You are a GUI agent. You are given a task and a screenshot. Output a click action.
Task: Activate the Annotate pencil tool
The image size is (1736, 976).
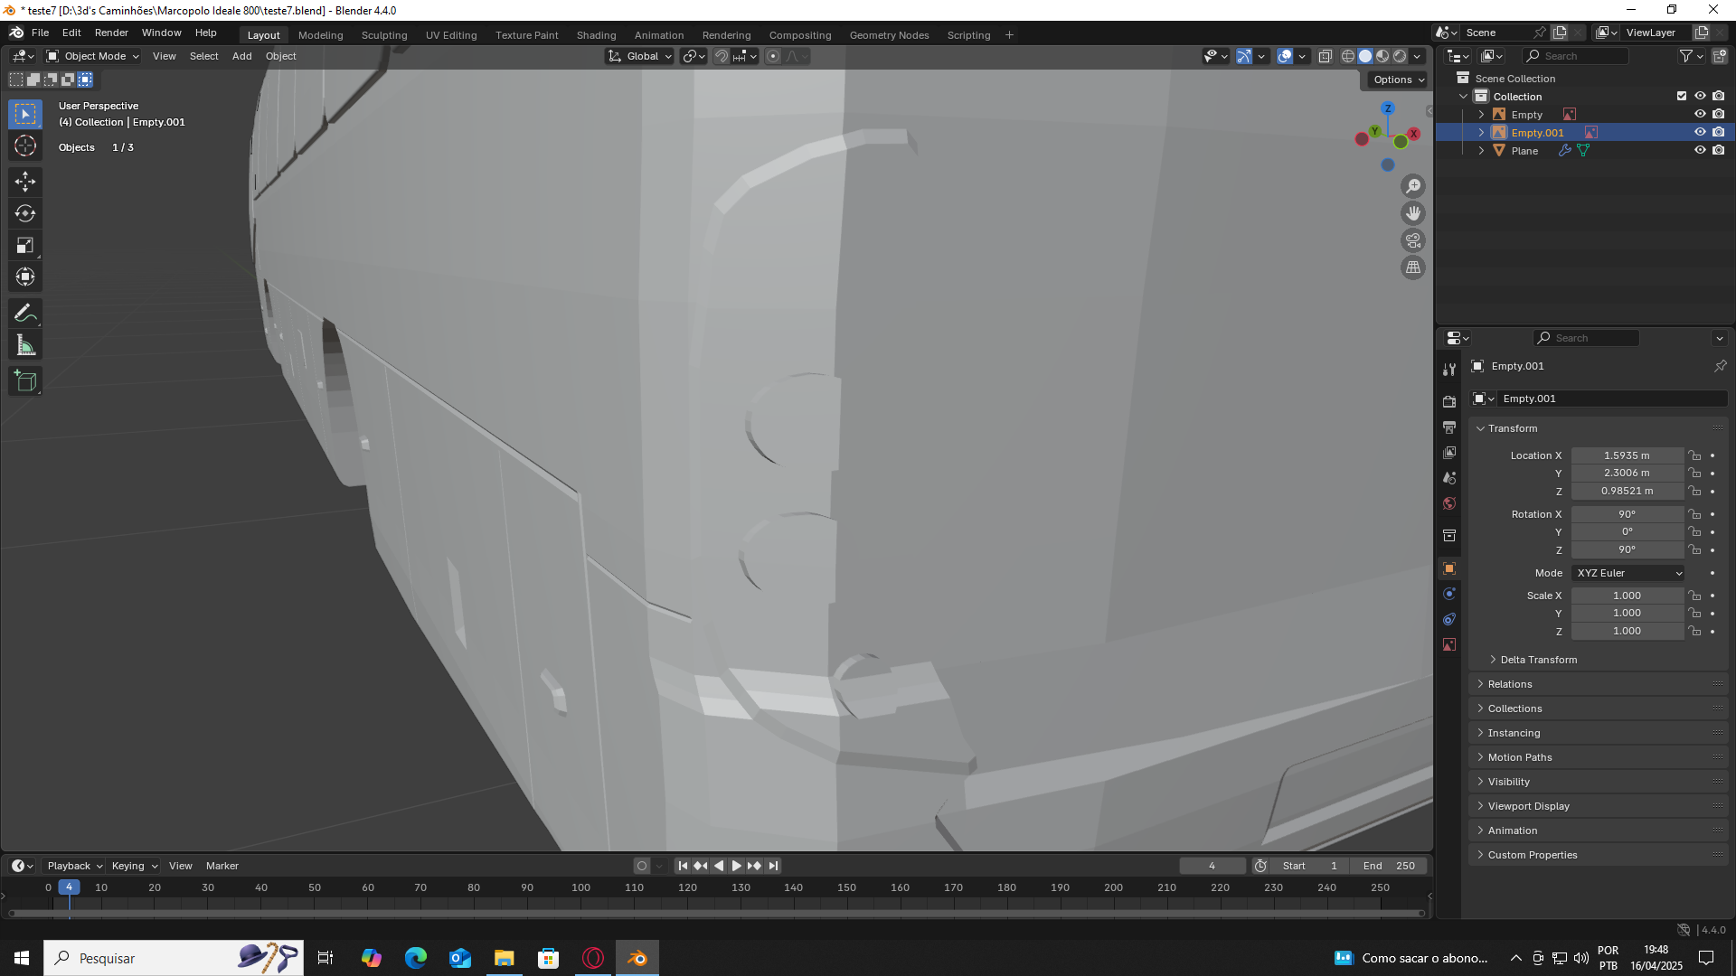[24, 314]
